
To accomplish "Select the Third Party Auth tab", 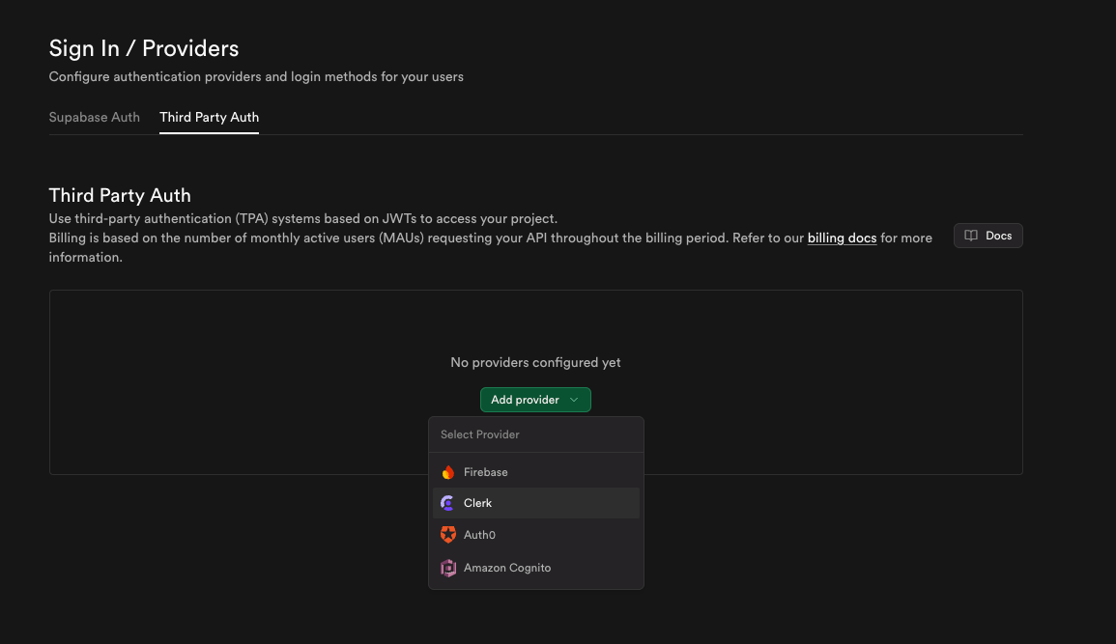I will coord(210,117).
